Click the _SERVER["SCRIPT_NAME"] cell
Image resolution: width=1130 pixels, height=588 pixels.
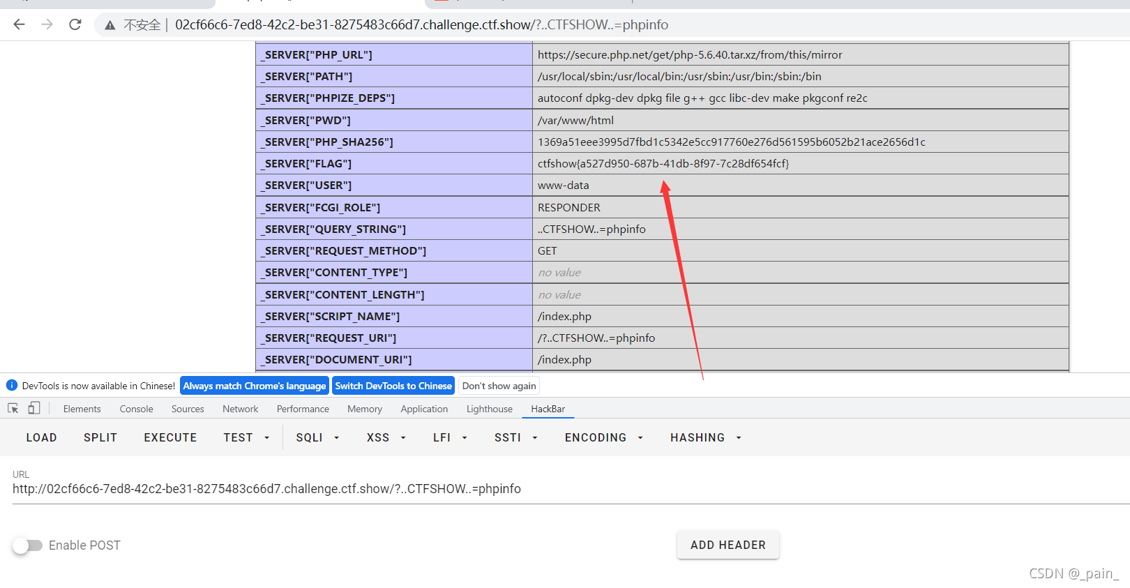(394, 317)
